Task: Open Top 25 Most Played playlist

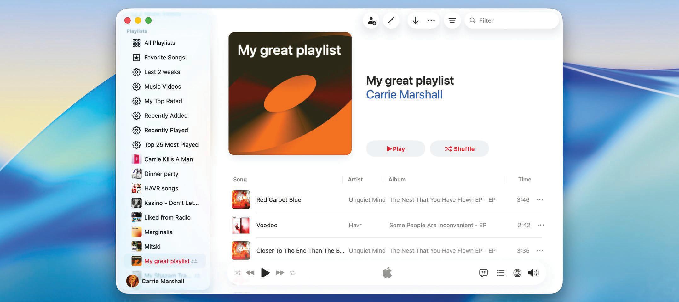Action: click(171, 145)
